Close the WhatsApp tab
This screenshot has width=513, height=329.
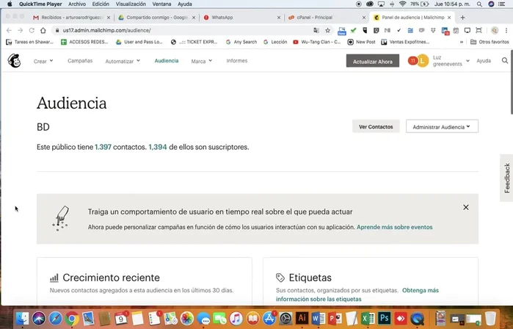279,18
